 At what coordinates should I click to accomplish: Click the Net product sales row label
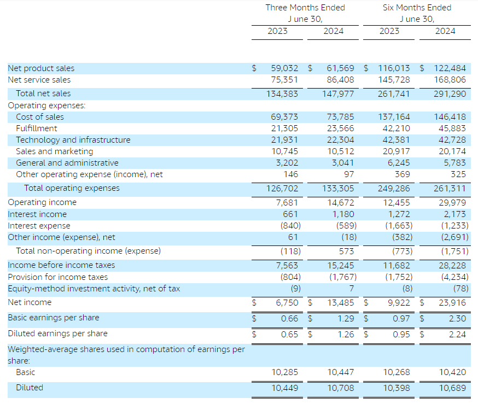click(41, 68)
